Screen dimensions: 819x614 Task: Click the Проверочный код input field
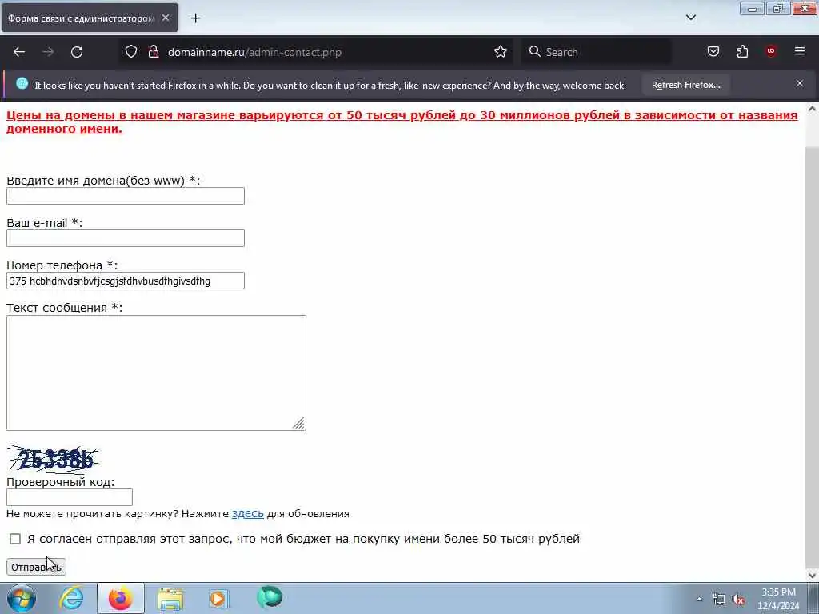point(70,497)
